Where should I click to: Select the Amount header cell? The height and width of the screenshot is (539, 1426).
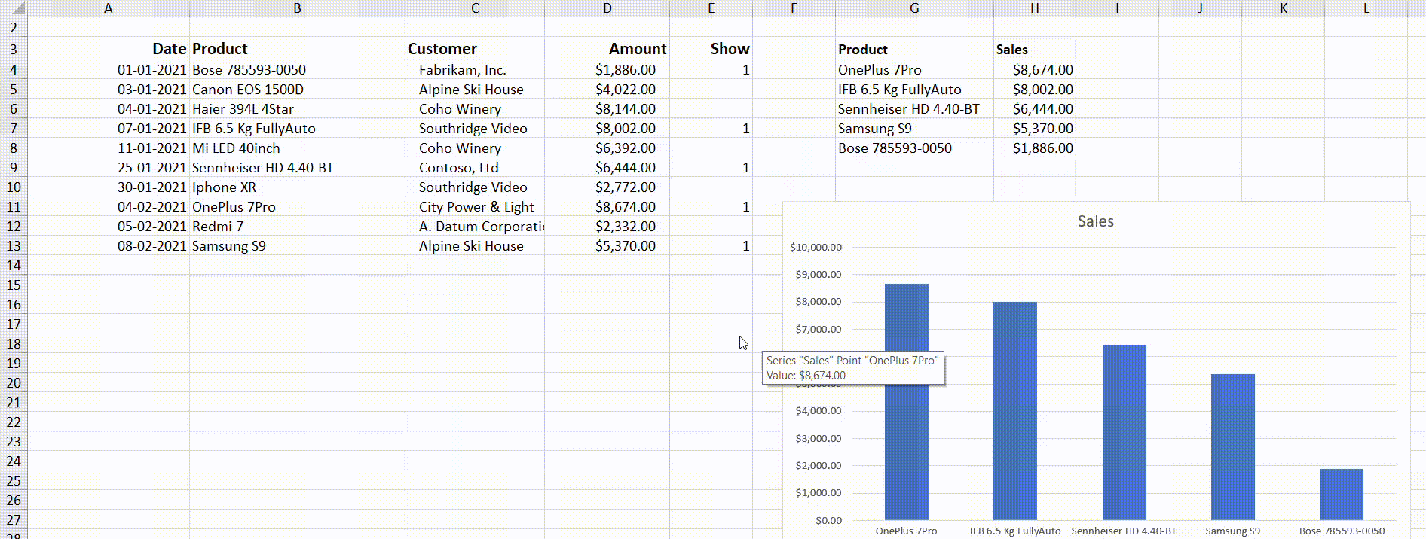(x=607, y=49)
